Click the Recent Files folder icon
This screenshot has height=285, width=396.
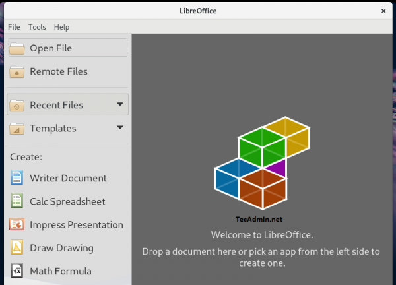pyautogui.click(x=18, y=105)
